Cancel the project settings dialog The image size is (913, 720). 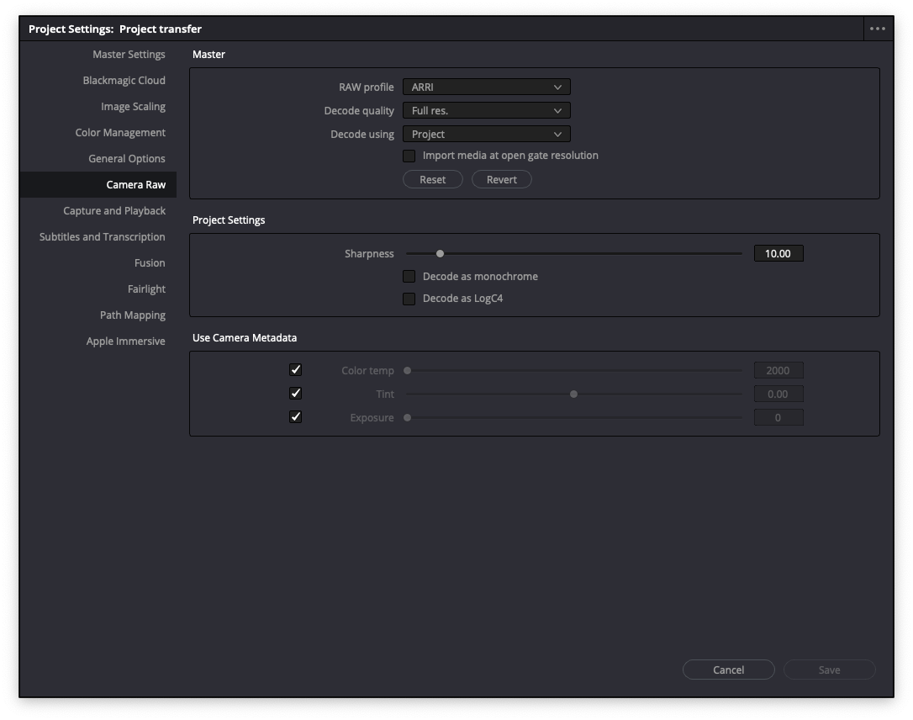[728, 670]
